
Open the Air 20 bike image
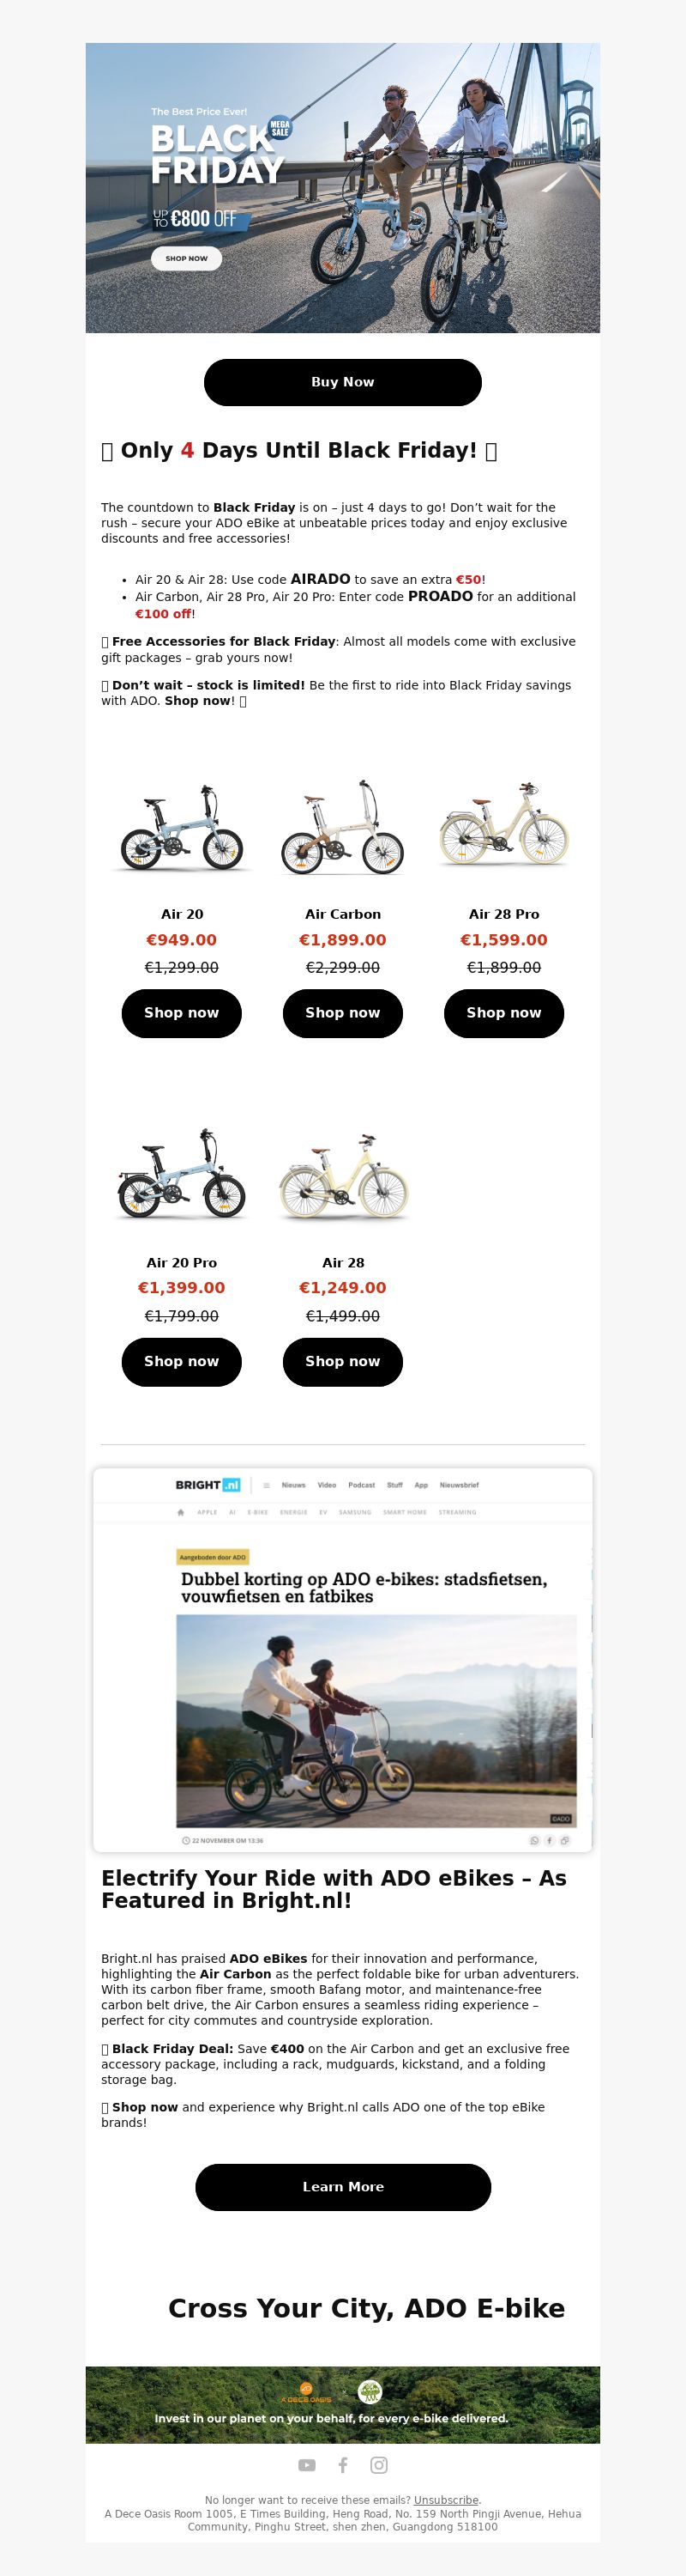(x=182, y=828)
